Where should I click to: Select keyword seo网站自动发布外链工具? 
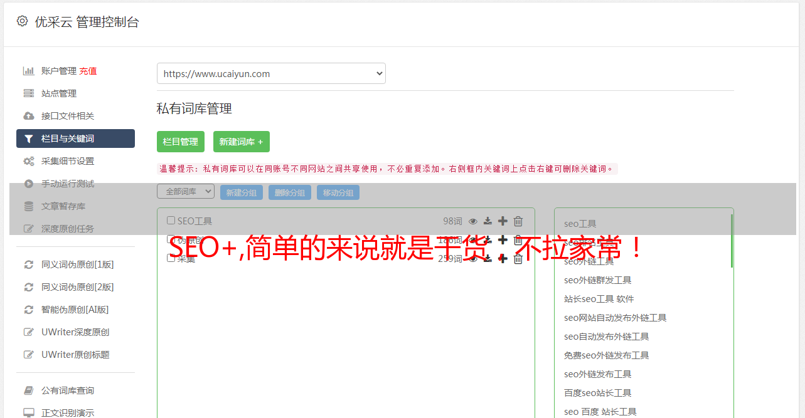pos(616,318)
